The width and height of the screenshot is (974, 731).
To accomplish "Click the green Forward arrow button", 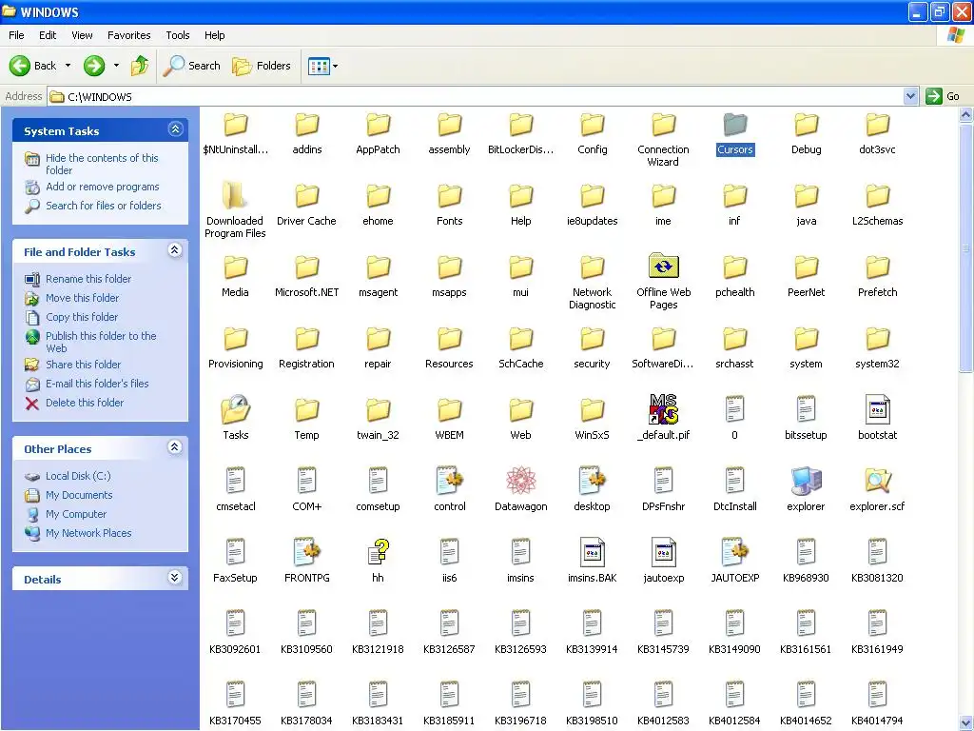I will tap(94, 66).
